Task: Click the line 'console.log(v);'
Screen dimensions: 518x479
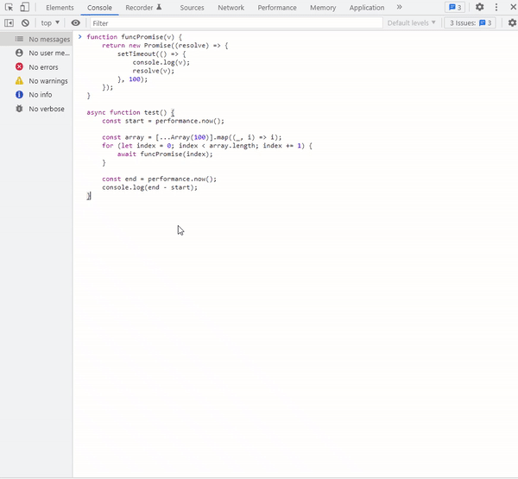Action: click(x=161, y=62)
